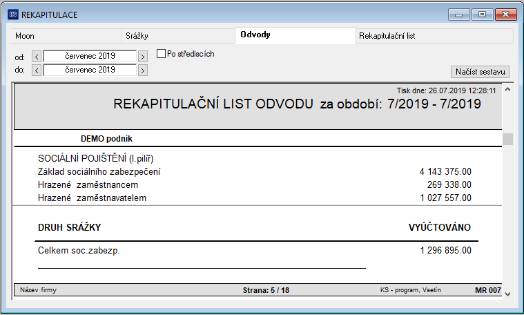Click the value 269 338.00
524x315 pixels.
pyautogui.click(x=449, y=184)
